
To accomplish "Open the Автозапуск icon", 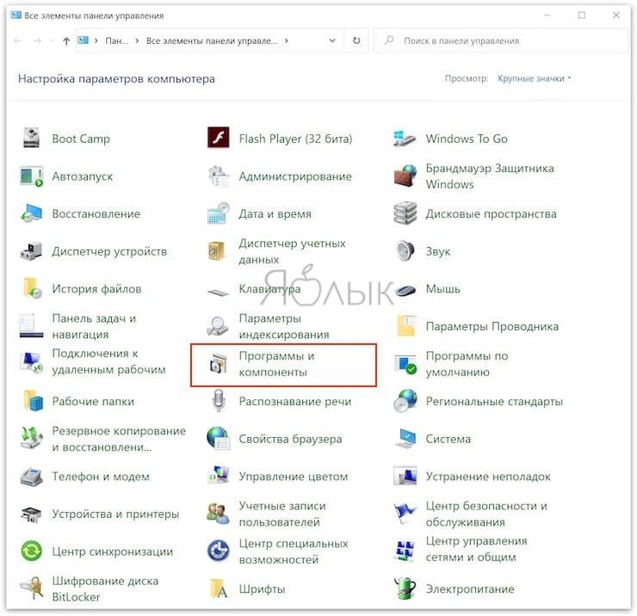I will pyautogui.click(x=31, y=176).
